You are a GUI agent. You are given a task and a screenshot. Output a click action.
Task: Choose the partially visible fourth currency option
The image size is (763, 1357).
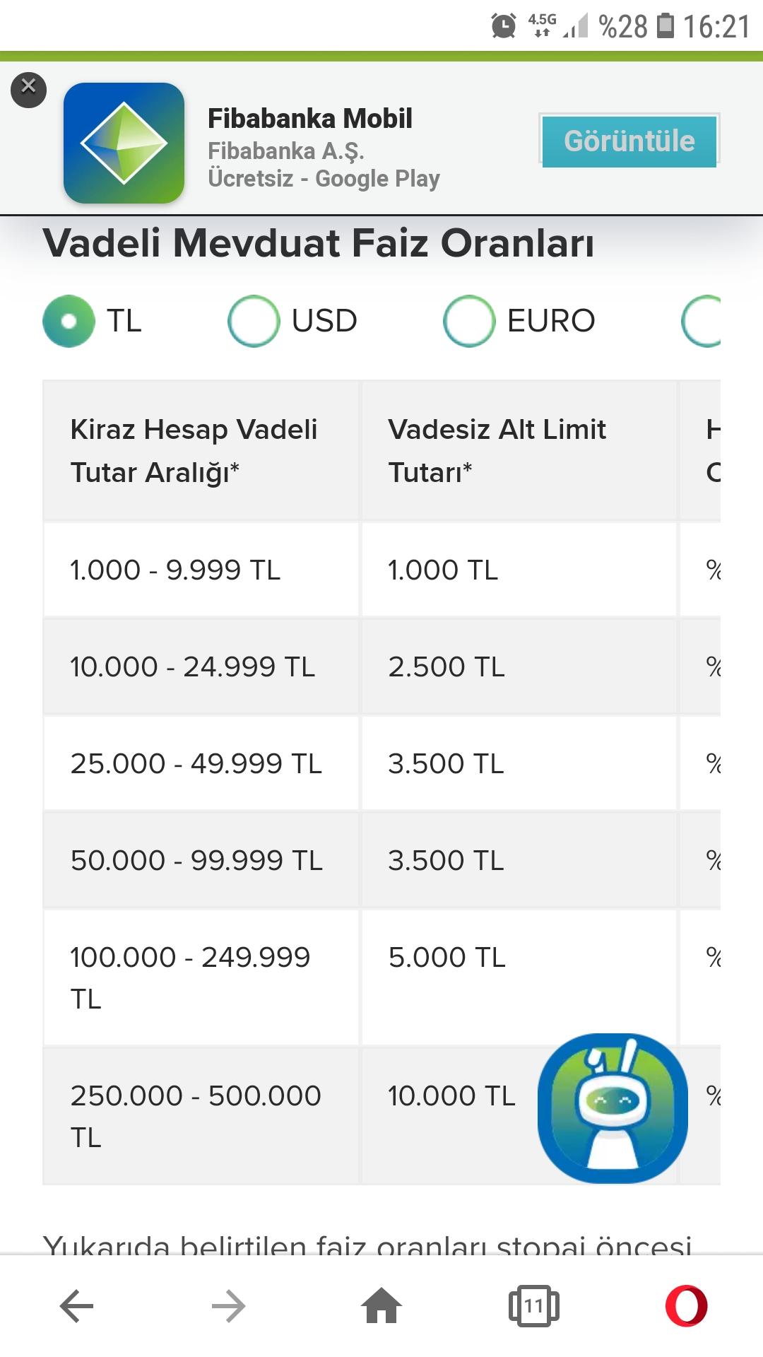click(702, 321)
